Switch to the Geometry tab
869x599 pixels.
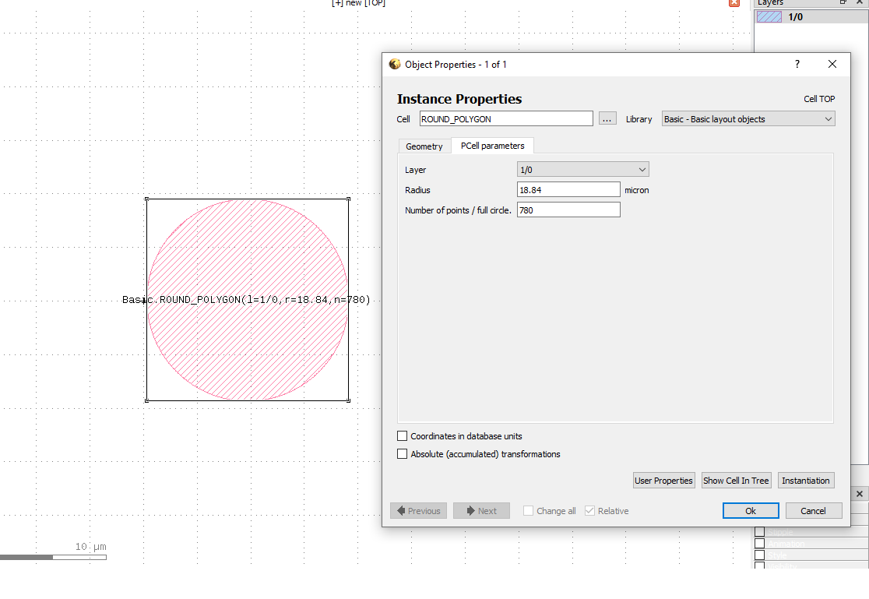424,146
